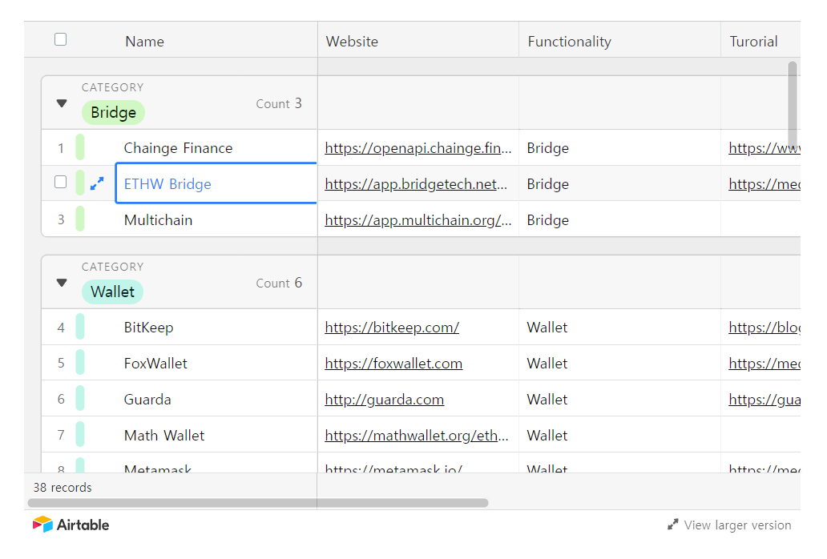
Task: Click the Turorial column header
Action: coord(753,42)
